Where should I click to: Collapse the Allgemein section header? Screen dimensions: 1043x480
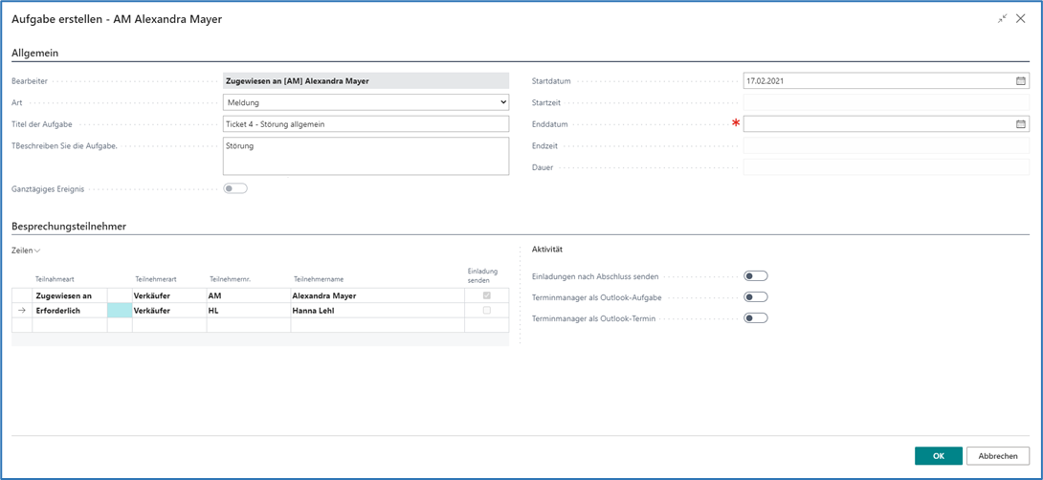pyautogui.click(x=35, y=54)
